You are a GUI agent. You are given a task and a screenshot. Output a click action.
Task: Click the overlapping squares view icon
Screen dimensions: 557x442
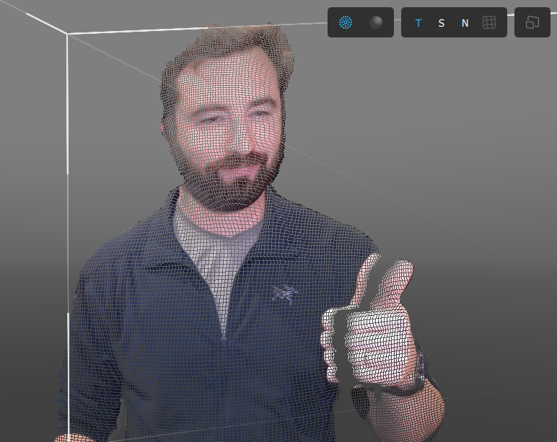point(532,22)
